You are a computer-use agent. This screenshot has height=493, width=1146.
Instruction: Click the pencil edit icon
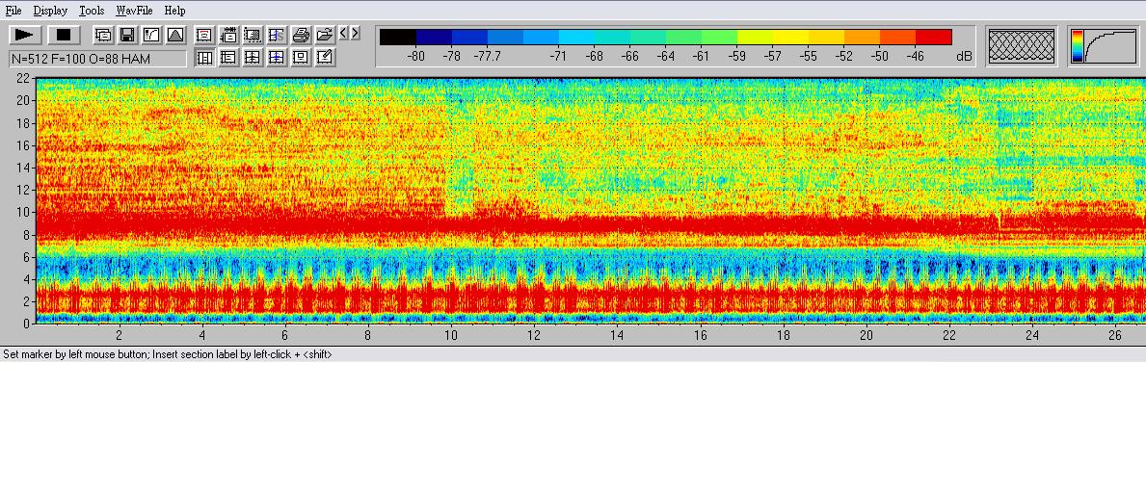pyautogui.click(x=325, y=58)
